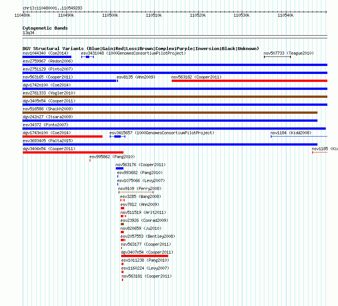The image size is (338, 306).
Task: Click esv1075066 (Levy2007) label
Action: click(141, 180)
